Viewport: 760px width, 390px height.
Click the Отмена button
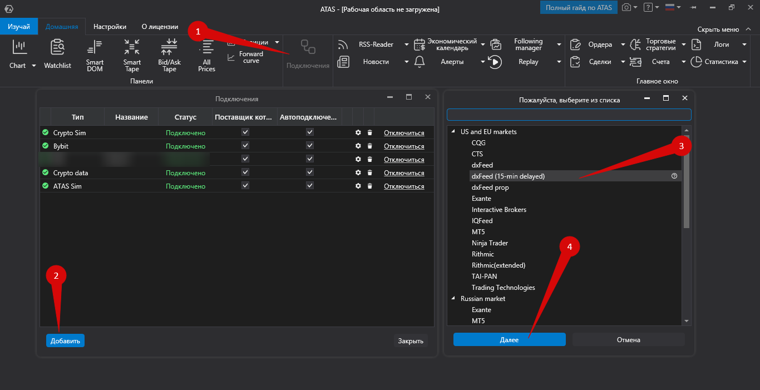629,339
